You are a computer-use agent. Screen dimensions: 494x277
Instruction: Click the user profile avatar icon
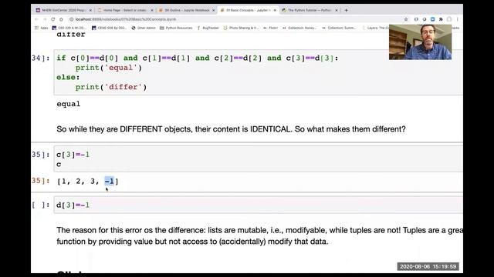(449, 19)
